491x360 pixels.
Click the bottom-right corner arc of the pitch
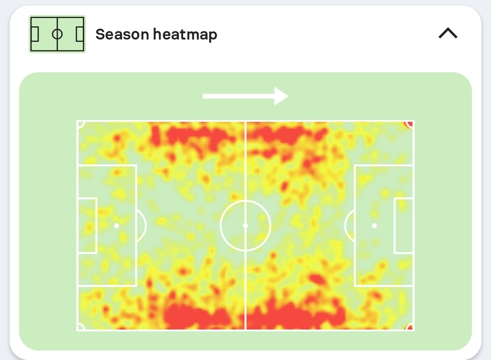click(x=410, y=327)
